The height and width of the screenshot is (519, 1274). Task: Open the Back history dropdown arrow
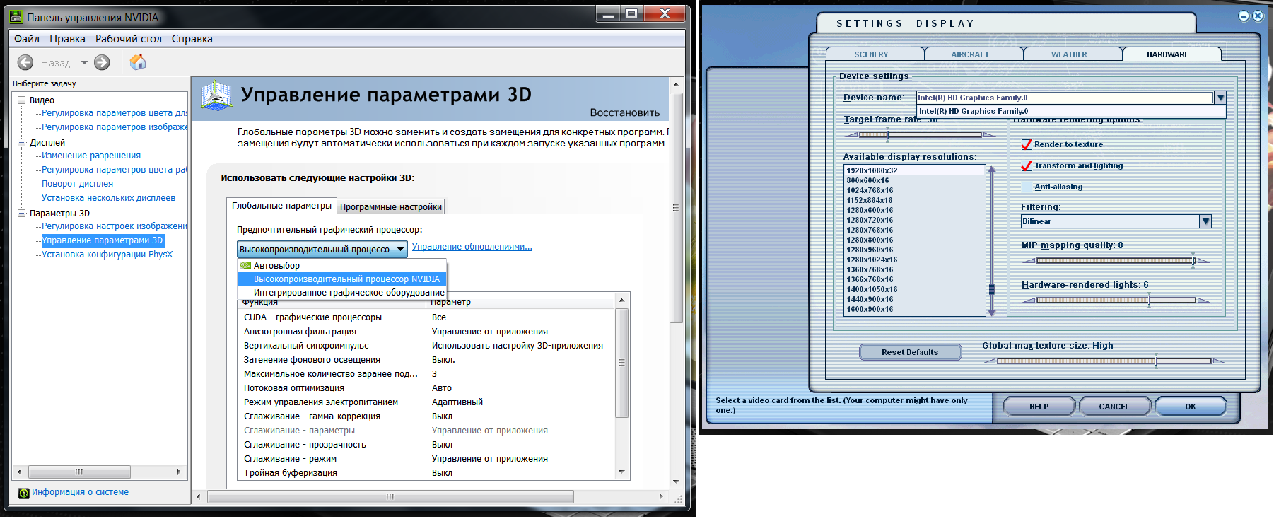click(84, 62)
